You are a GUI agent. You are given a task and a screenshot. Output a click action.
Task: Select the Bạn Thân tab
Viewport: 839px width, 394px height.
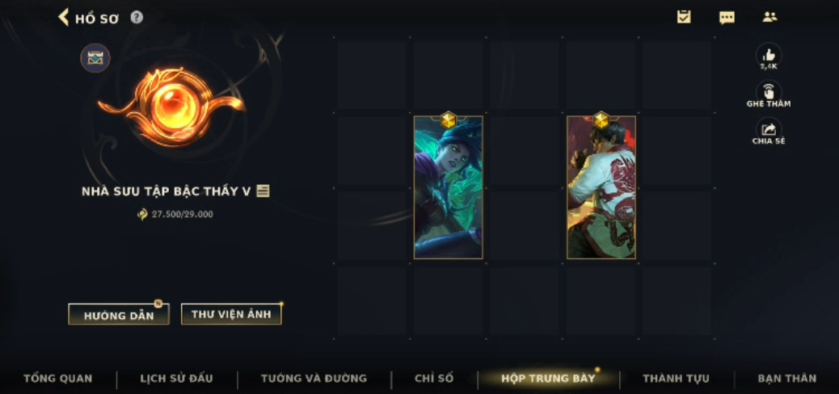(x=787, y=379)
